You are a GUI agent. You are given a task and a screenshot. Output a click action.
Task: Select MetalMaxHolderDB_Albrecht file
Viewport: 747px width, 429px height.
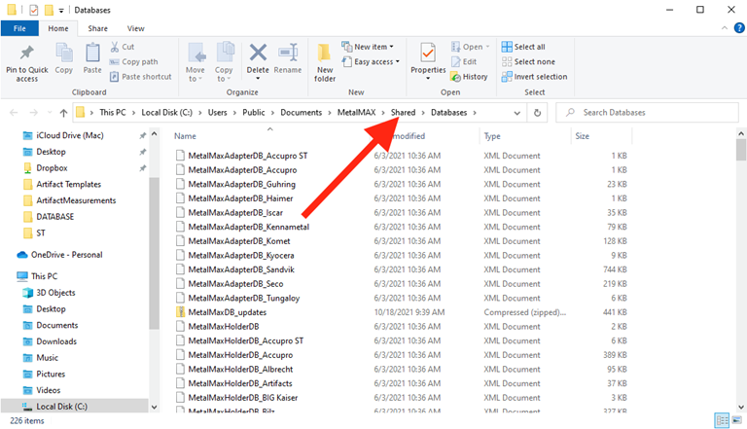pyautogui.click(x=233, y=369)
